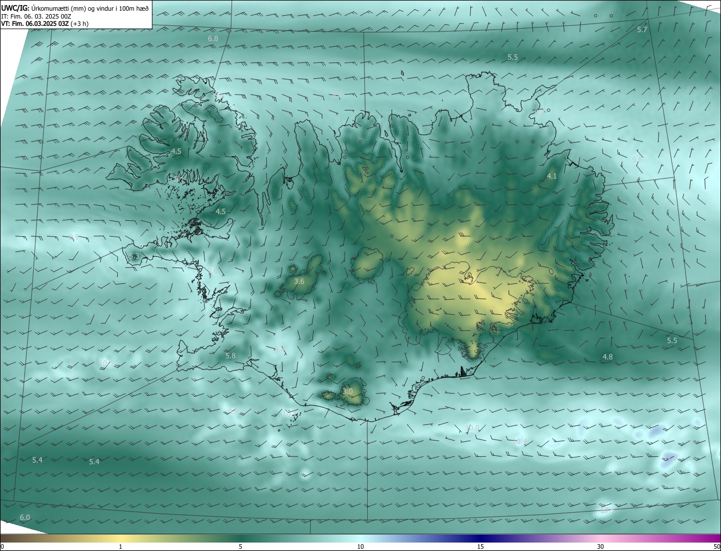This screenshot has height=551, width=721.
Task: Click the 5.8 value on Reykjanes peninsula
Action: click(230, 356)
